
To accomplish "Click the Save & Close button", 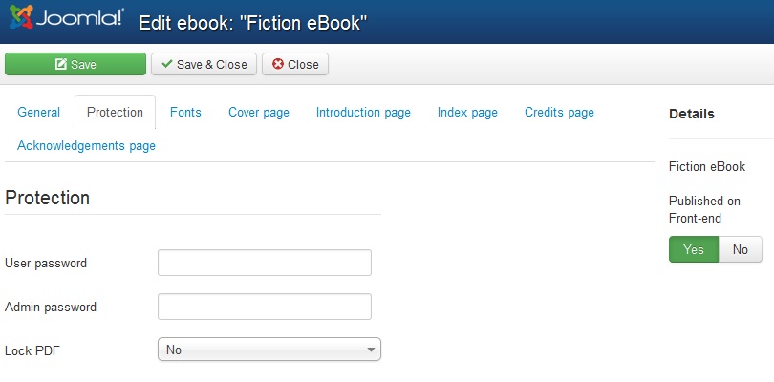I will coord(204,64).
